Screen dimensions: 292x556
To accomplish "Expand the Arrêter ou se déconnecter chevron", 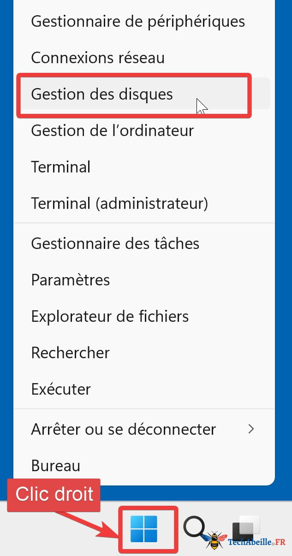I will pyautogui.click(x=251, y=429).
